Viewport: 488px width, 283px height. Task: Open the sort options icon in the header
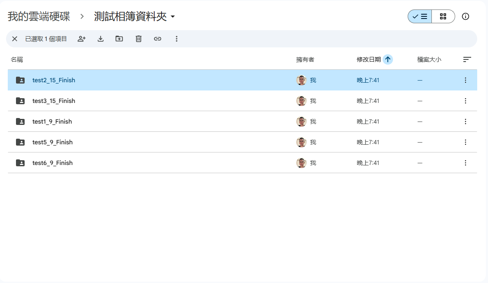(x=467, y=59)
